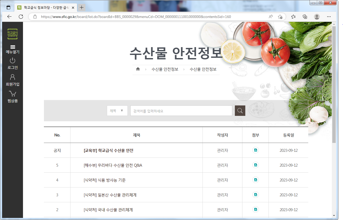Download attachment for 우리바다 수산물 안전 Q&A
This screenshot has height=220, width=343.
pos(255,165)
